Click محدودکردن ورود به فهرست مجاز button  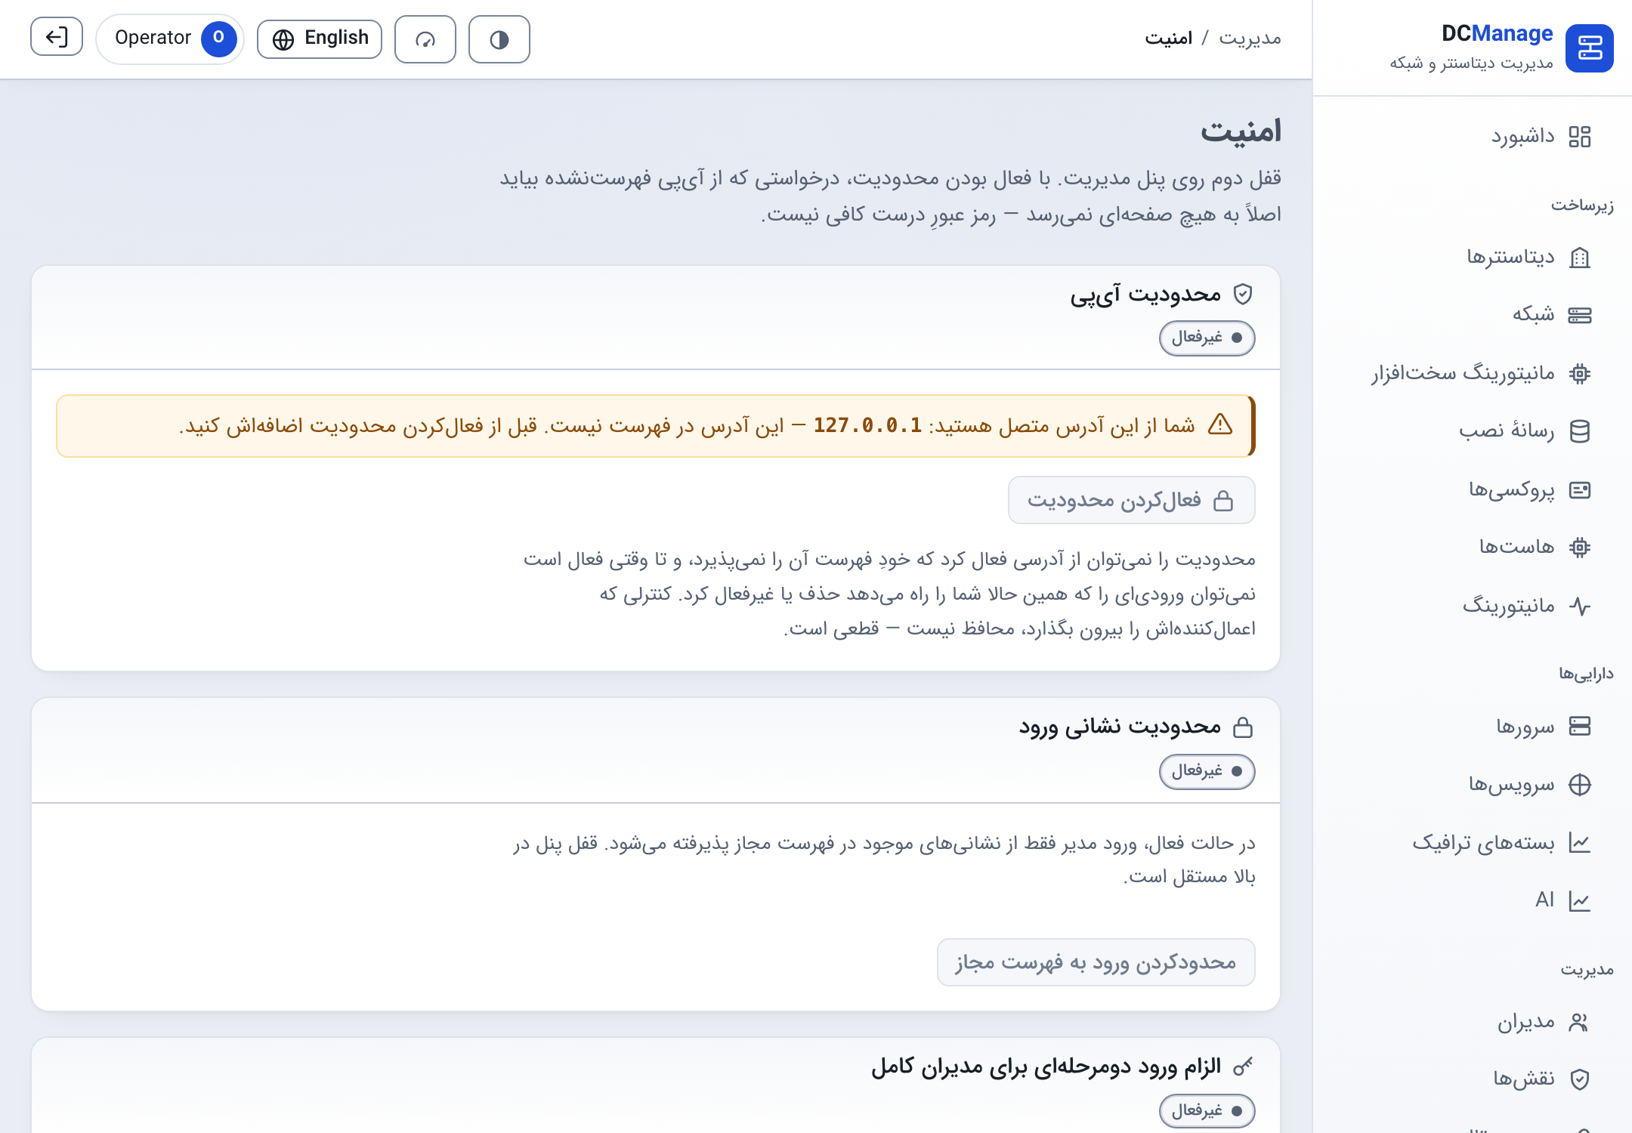(1096, 962)
